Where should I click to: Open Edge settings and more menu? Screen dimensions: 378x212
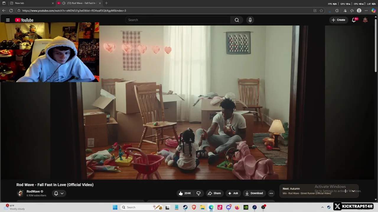(366, 11)
